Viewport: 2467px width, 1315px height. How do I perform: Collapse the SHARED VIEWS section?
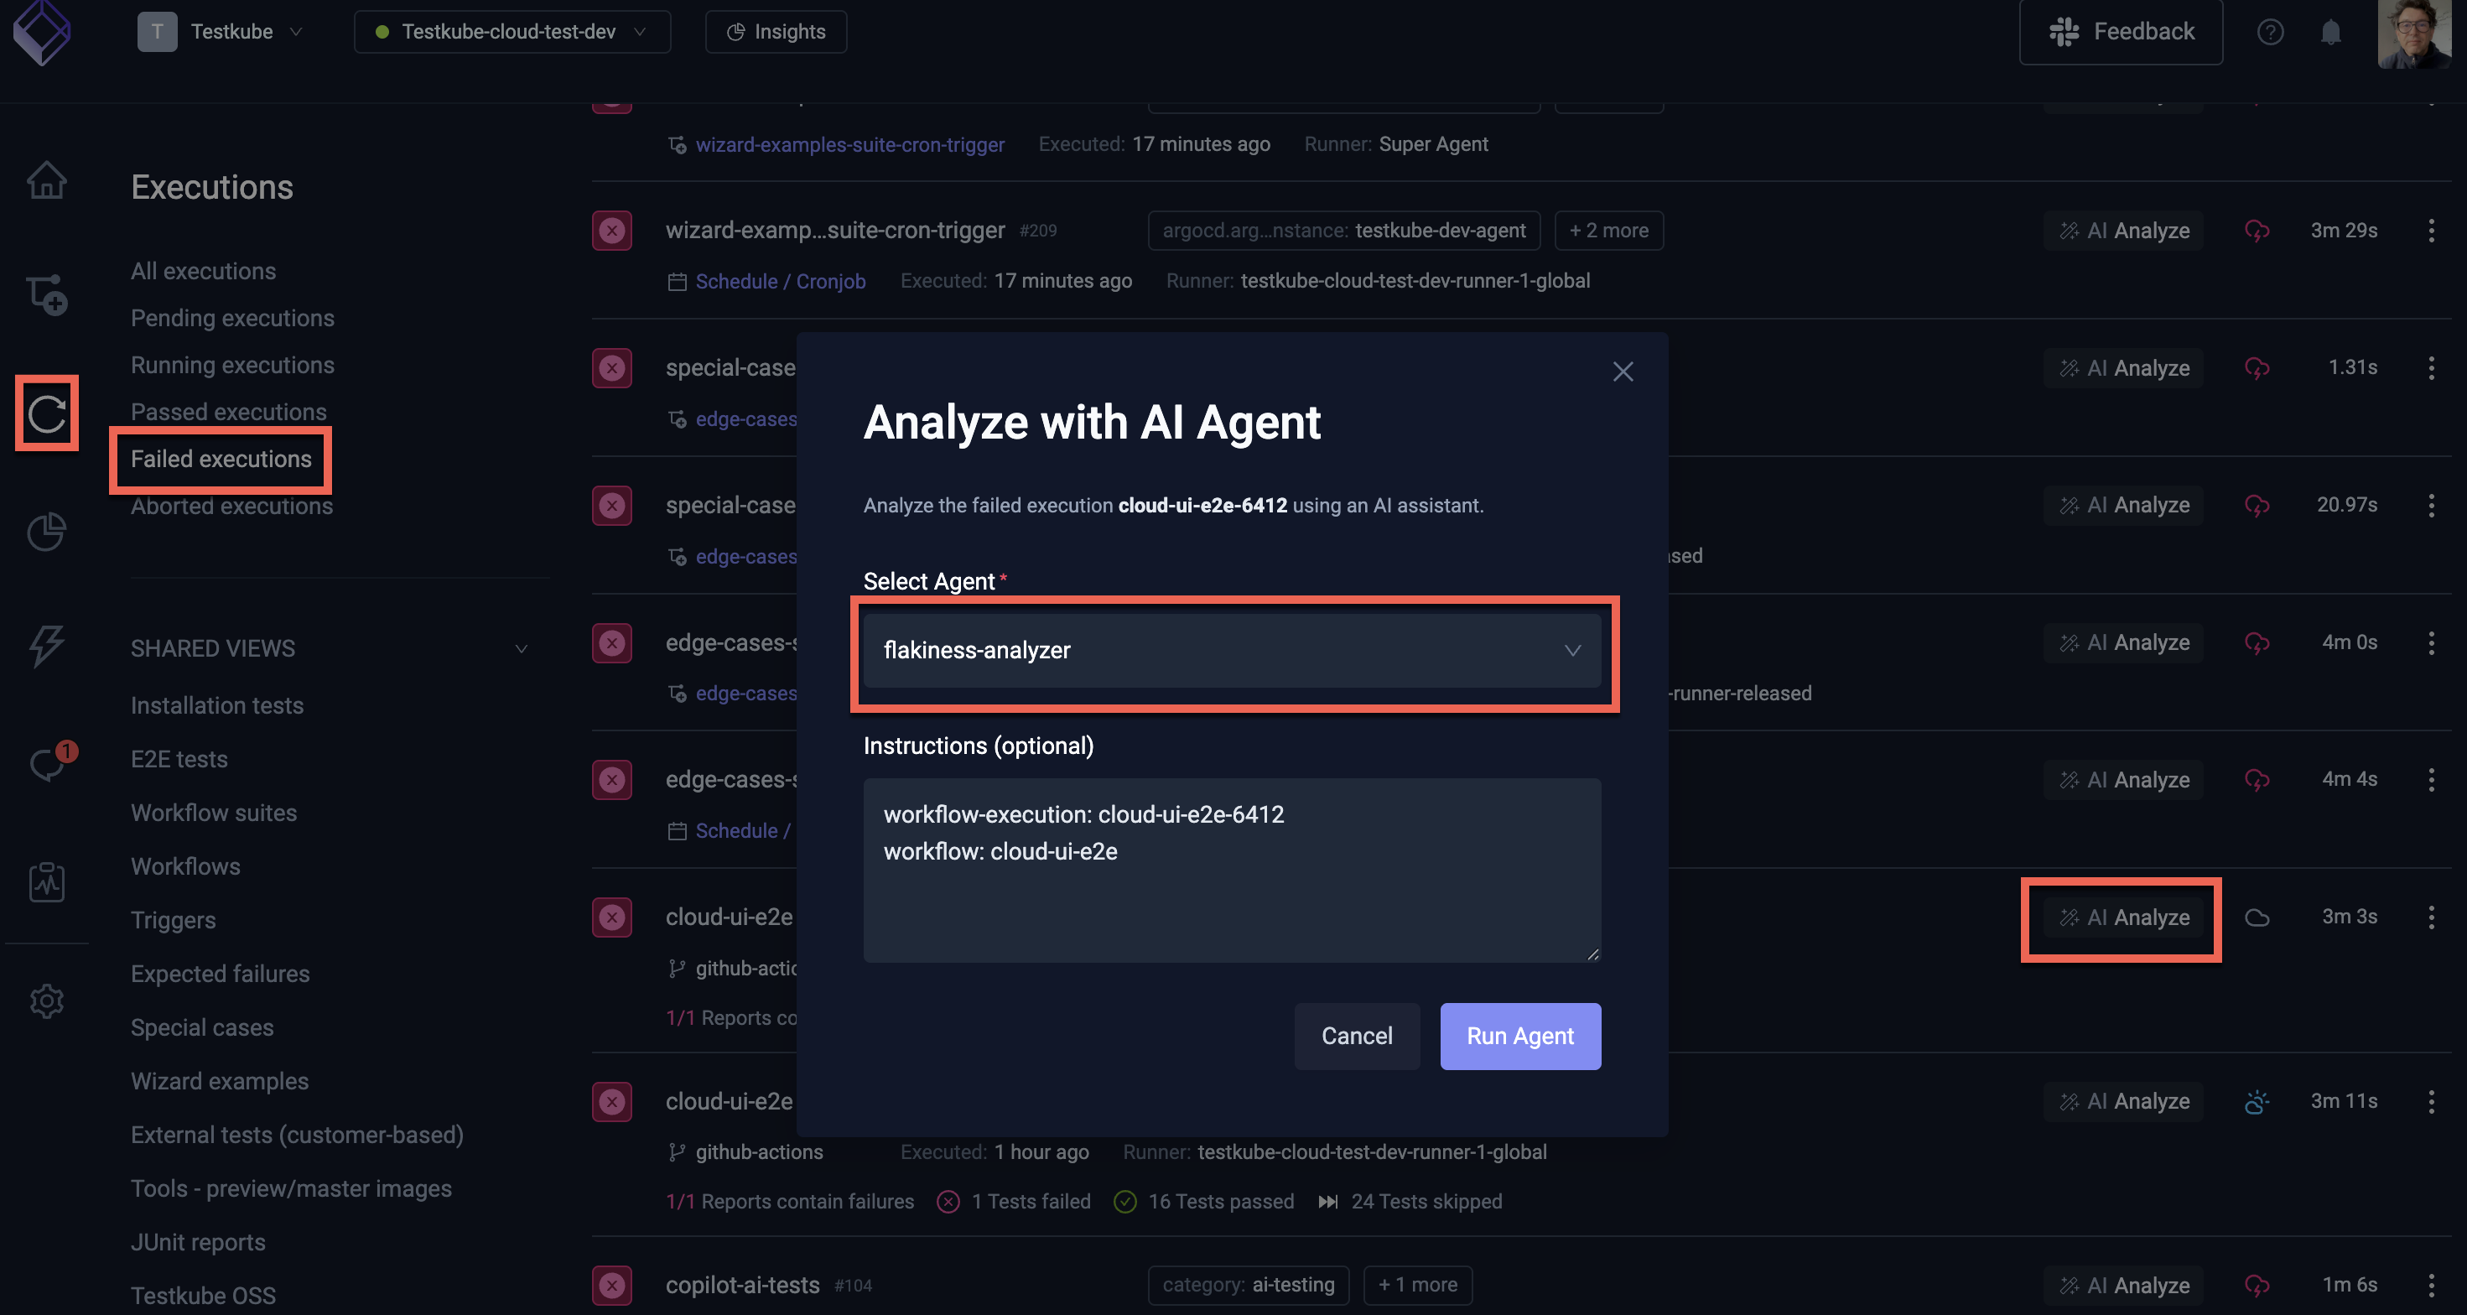521,649
